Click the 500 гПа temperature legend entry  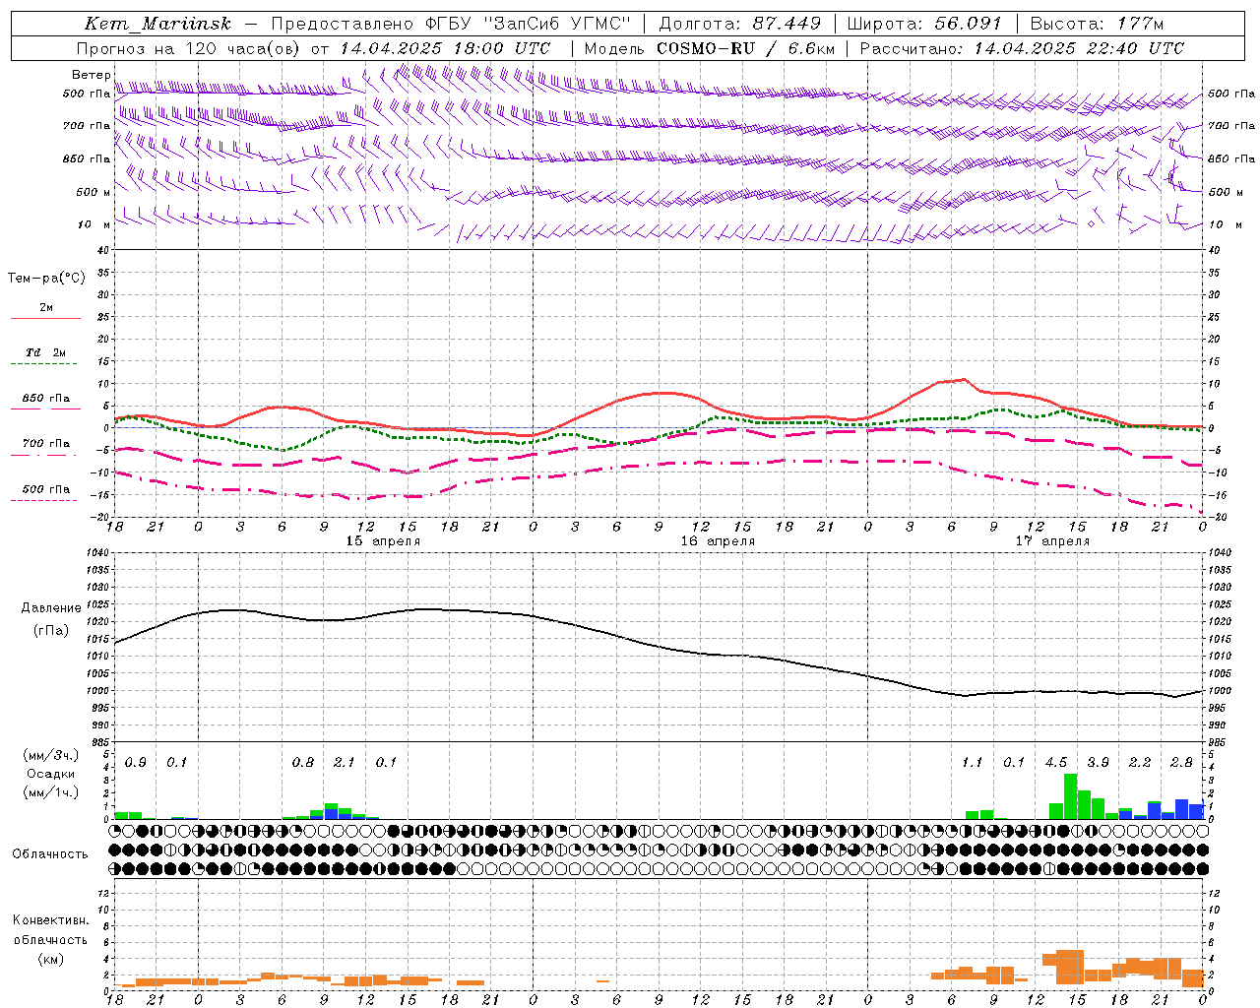tap(46, 489)
